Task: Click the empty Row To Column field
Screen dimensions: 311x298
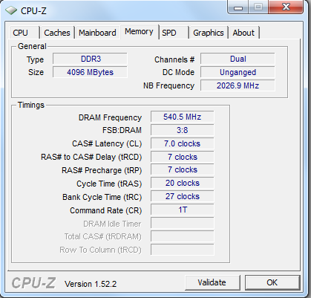Action: (183, 250)
